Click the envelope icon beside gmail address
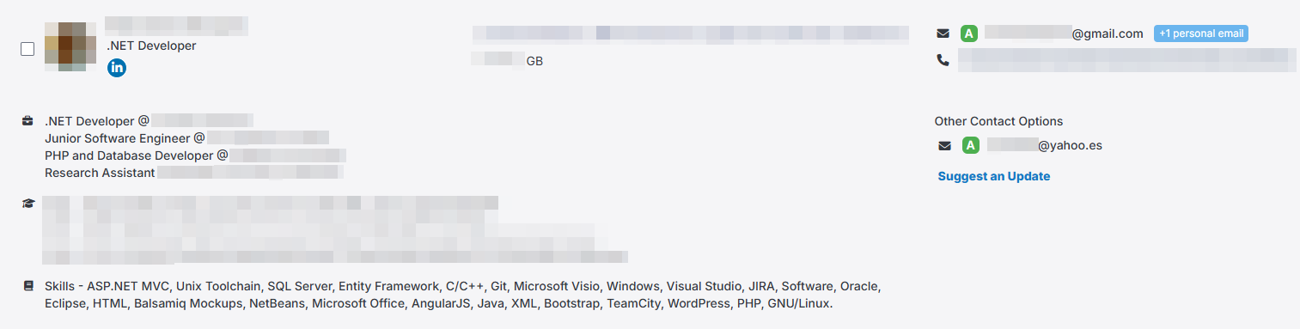 [943, 34]
